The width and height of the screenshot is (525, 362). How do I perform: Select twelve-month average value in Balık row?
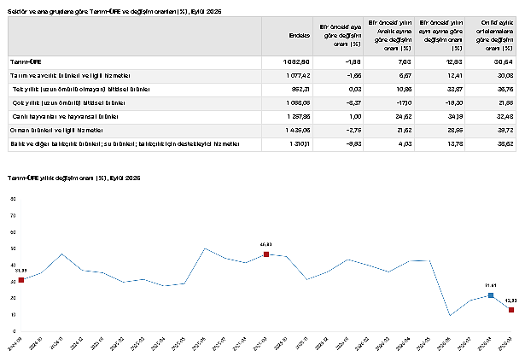505,144
